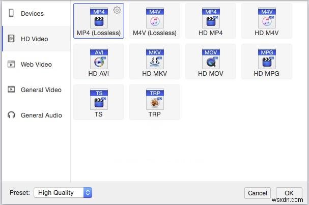309x205 pixels.
Task: Click the headphones icon beside General Audio
Action: click(11, 115)
